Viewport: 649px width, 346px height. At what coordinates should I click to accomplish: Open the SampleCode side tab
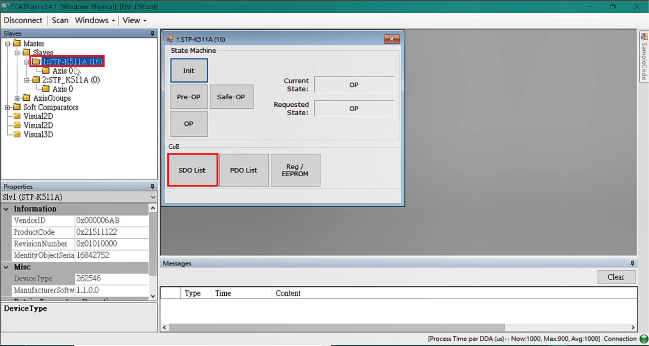pos(644,57)
